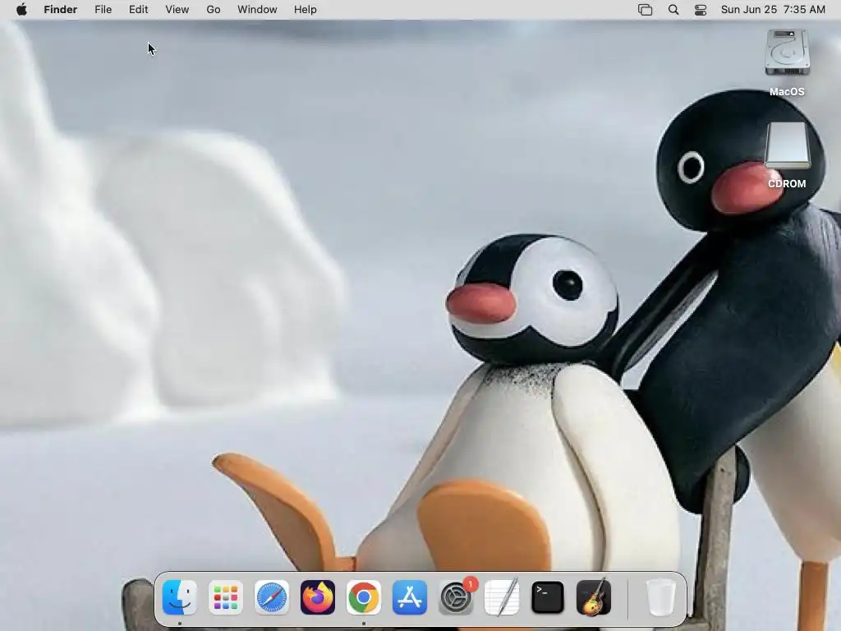Open the App Store icon
The width and height of the screenshot is (841, 631).
(410, 597)
